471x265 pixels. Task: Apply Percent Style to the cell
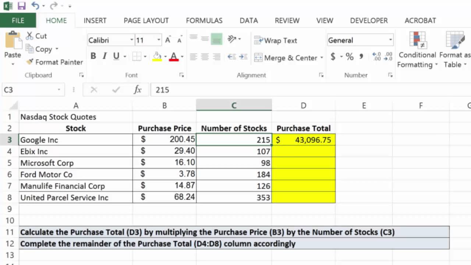tap(350, 57)
